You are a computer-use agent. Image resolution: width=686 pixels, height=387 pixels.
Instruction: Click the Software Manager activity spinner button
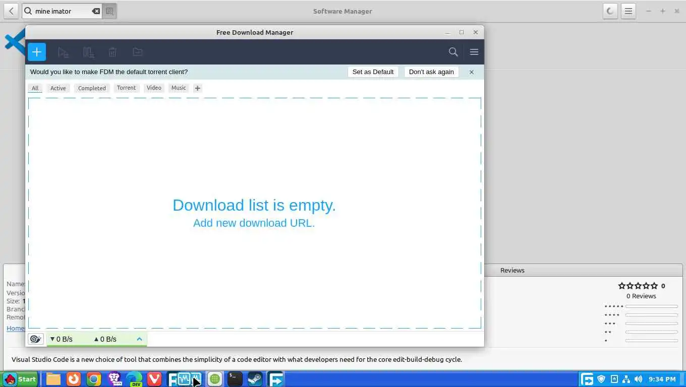610,11
